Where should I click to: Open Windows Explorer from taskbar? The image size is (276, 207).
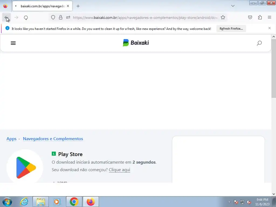click(41, 202)
